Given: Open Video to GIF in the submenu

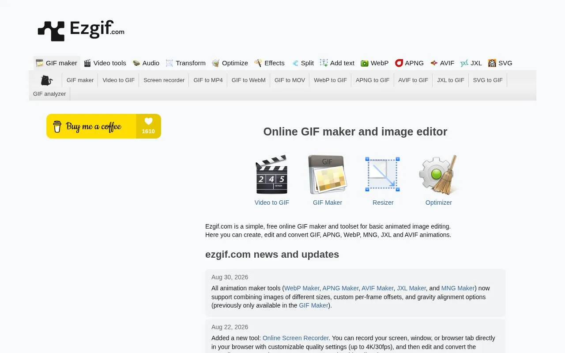Looking at the screenshot, I should point(119,80).
